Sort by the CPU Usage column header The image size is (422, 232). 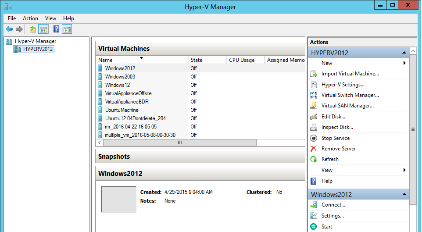[x=246, y=60]
